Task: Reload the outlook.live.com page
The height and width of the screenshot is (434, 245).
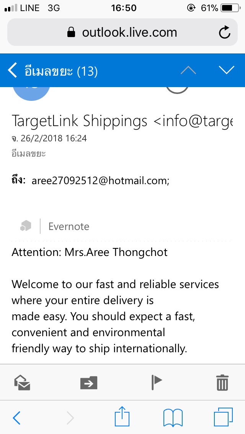Action: (x=225, y=32)
